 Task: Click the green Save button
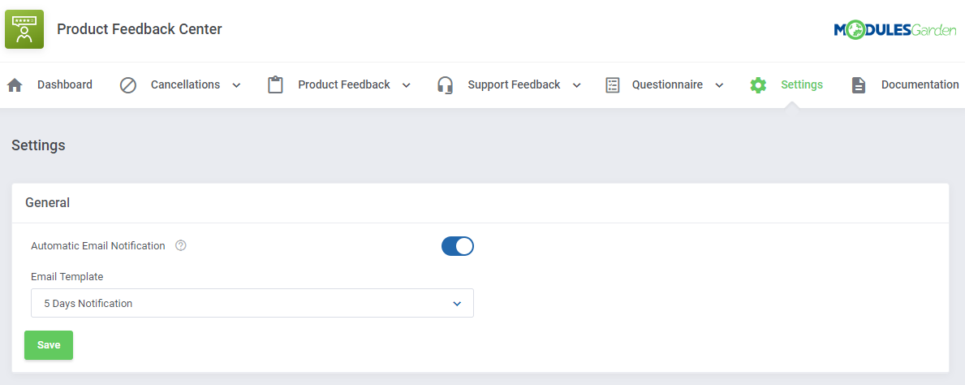pos(49,345)
